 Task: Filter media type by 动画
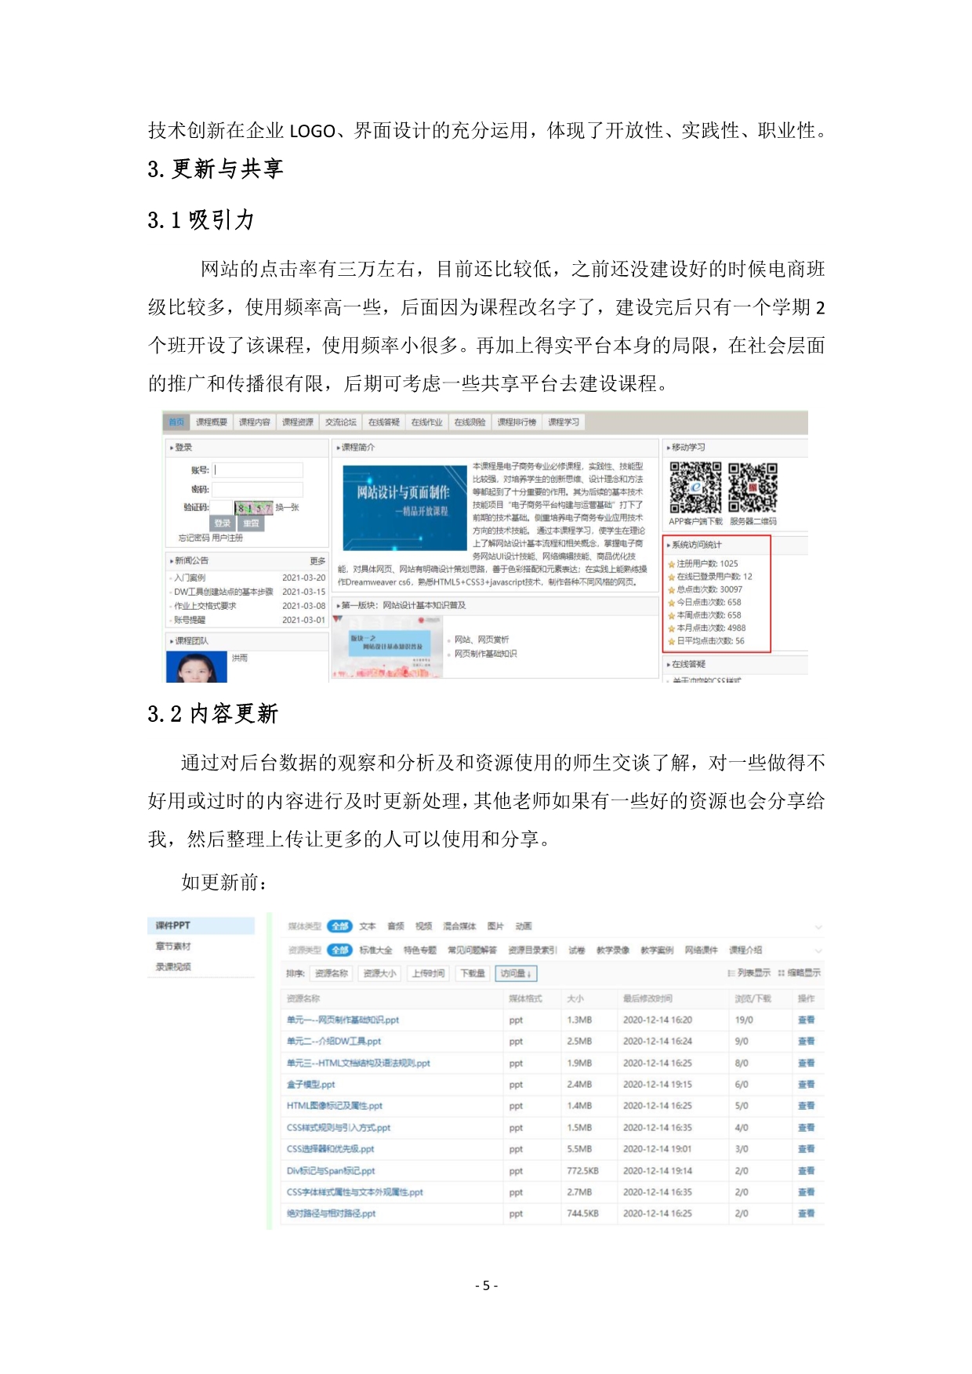[x=524, y=926]
